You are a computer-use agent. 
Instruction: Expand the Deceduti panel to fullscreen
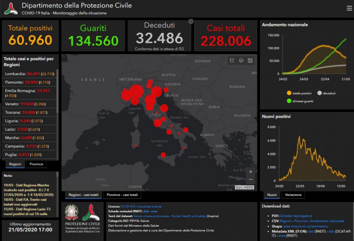click(x=191, y=21)
